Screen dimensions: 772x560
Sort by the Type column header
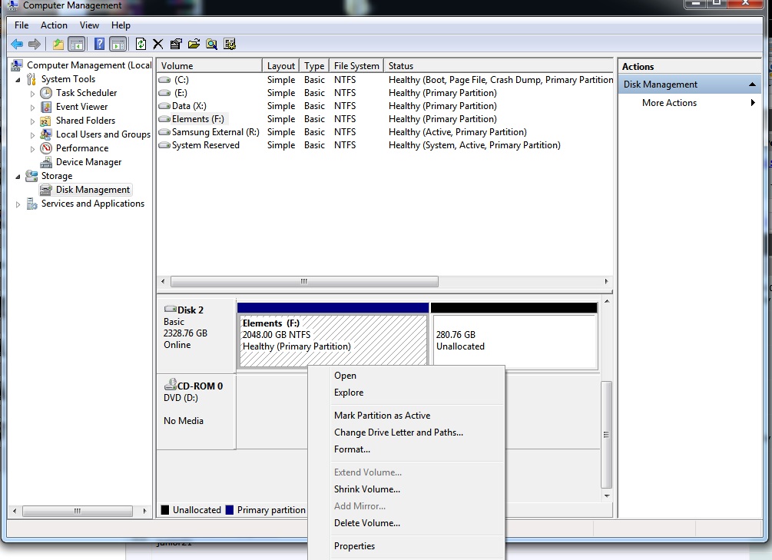(x=314, y=66)
